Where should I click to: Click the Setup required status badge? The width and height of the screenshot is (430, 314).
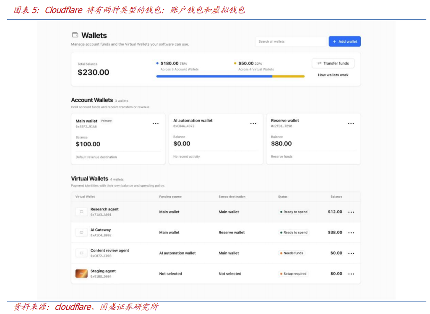point(293,273)
